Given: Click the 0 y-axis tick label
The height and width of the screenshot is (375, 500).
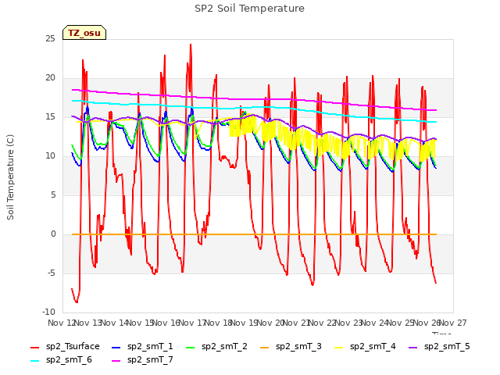Looking at the screenshot, I should point(53,234).
